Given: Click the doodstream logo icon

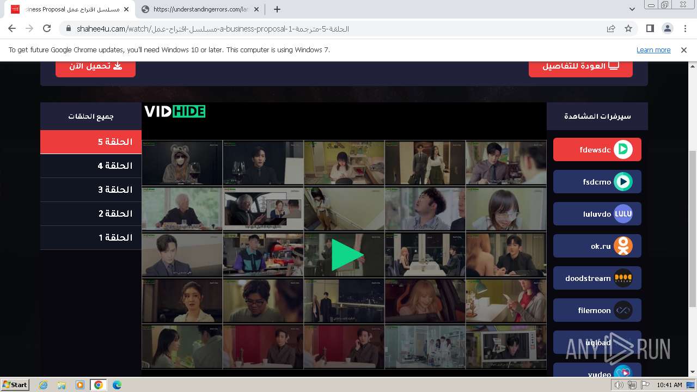Looking at the screenshot, I should tap(623, 278).
